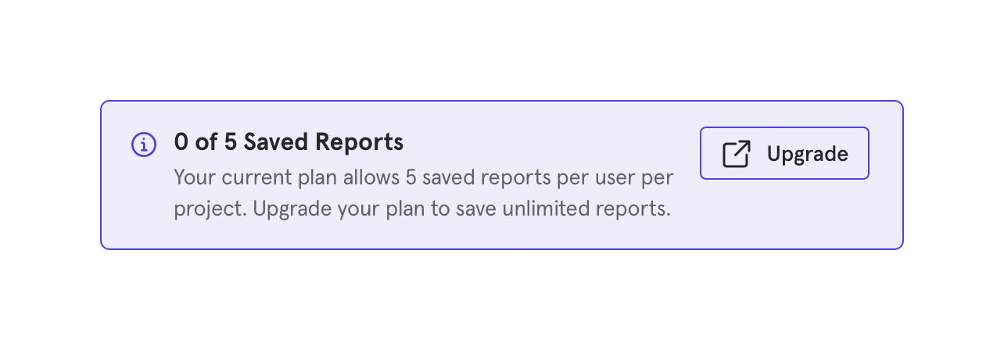This screenshot has width=1004, height=350.
Task: Click the word 'allows' in the description
Action: coord(371,177)
